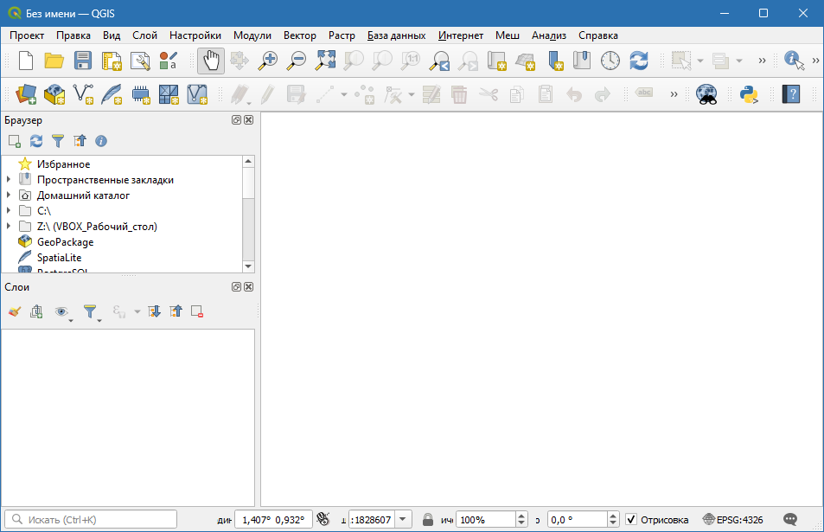The image size is (824, 532).
Task: Open the log messages speech bubble
Action: [x=789, y=519]
